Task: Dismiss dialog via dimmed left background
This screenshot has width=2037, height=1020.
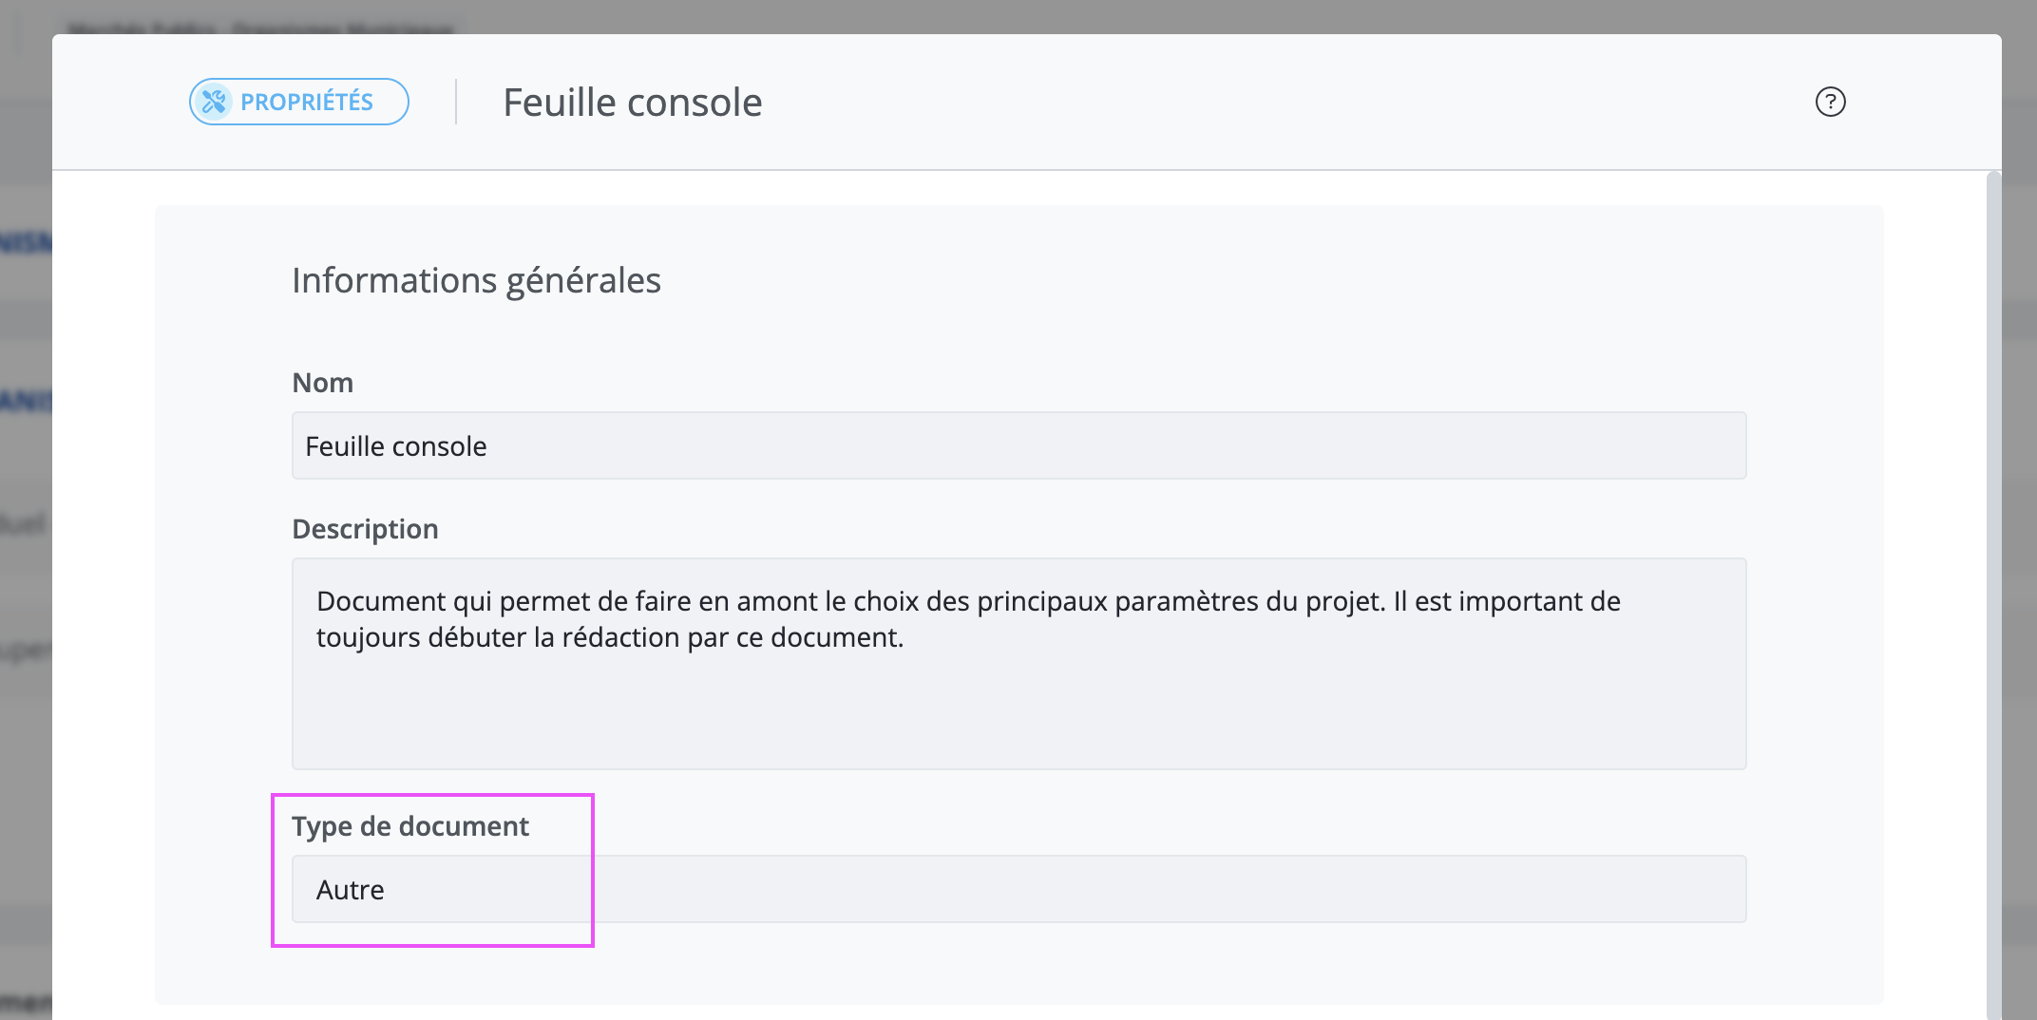Action: [x=26, y=570]
